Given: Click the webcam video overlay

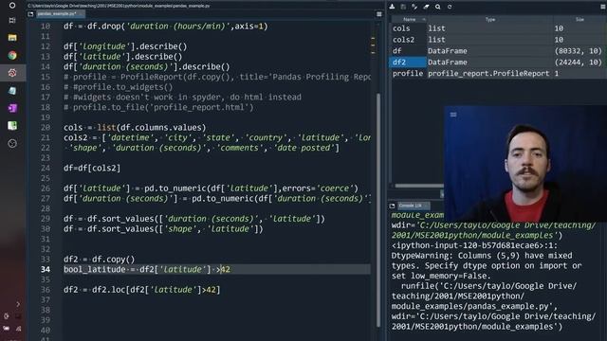Looking at the screenshot, I should point(525,164).
